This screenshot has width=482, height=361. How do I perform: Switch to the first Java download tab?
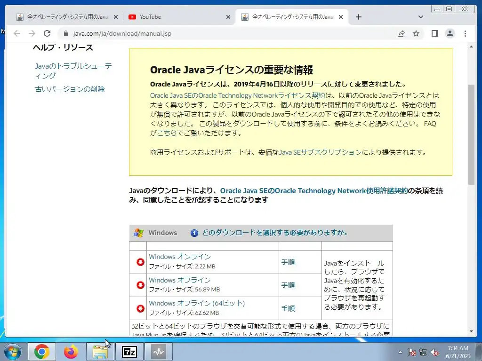(67, 17)
